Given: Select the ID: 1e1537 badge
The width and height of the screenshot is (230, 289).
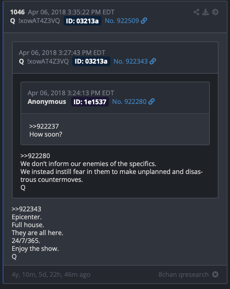Looking at the screenshot, I should click(x=90, y=102).
